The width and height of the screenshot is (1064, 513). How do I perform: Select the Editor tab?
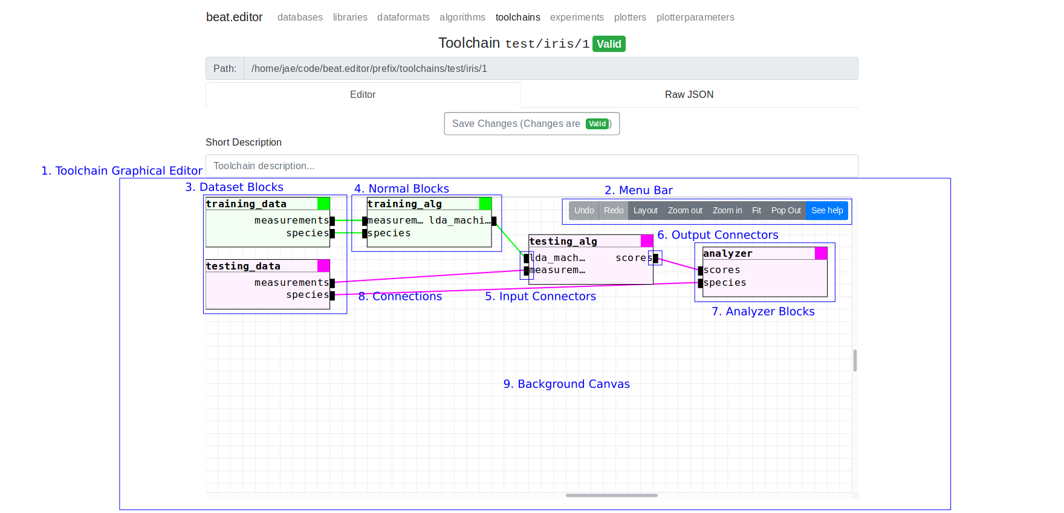[x=363, y=95]
